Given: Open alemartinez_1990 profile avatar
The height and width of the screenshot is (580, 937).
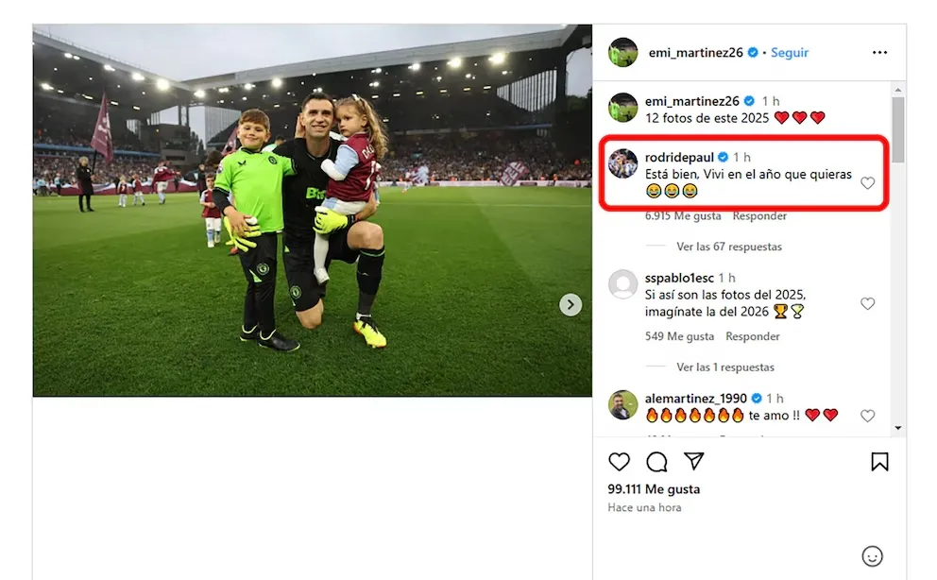Looking at the screenshot, I should pyautogui.click(x=623, y=404).
